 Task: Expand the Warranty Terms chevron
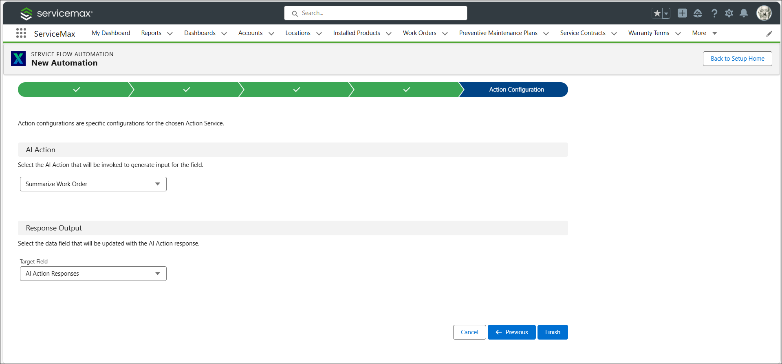click(x=678, y=33)
